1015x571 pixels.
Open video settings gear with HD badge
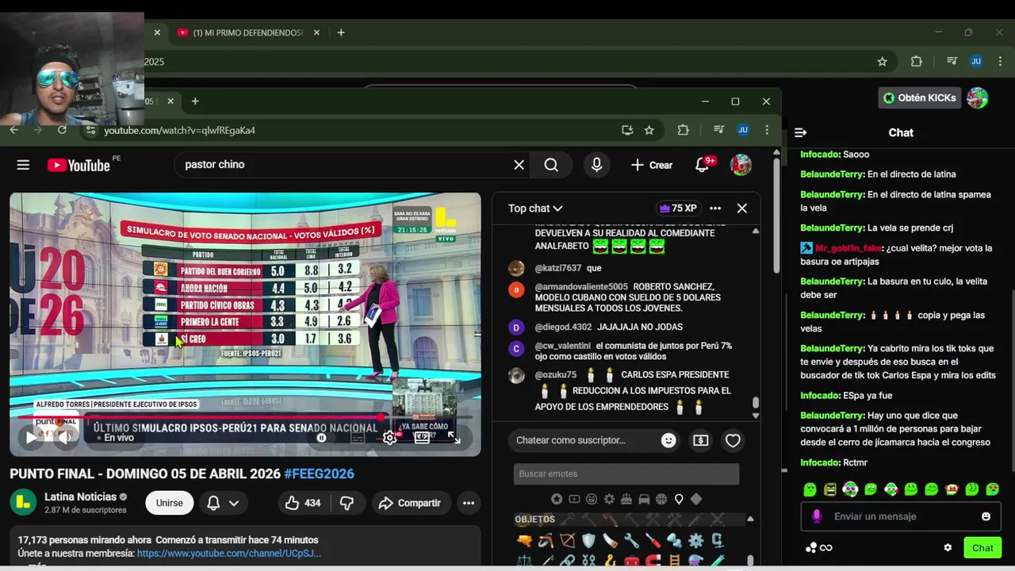[390, 437]
